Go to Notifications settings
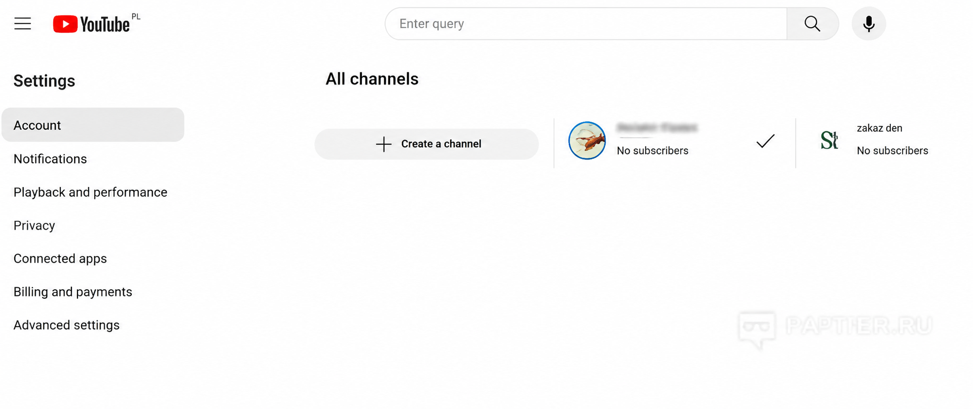 pos(50,159)
